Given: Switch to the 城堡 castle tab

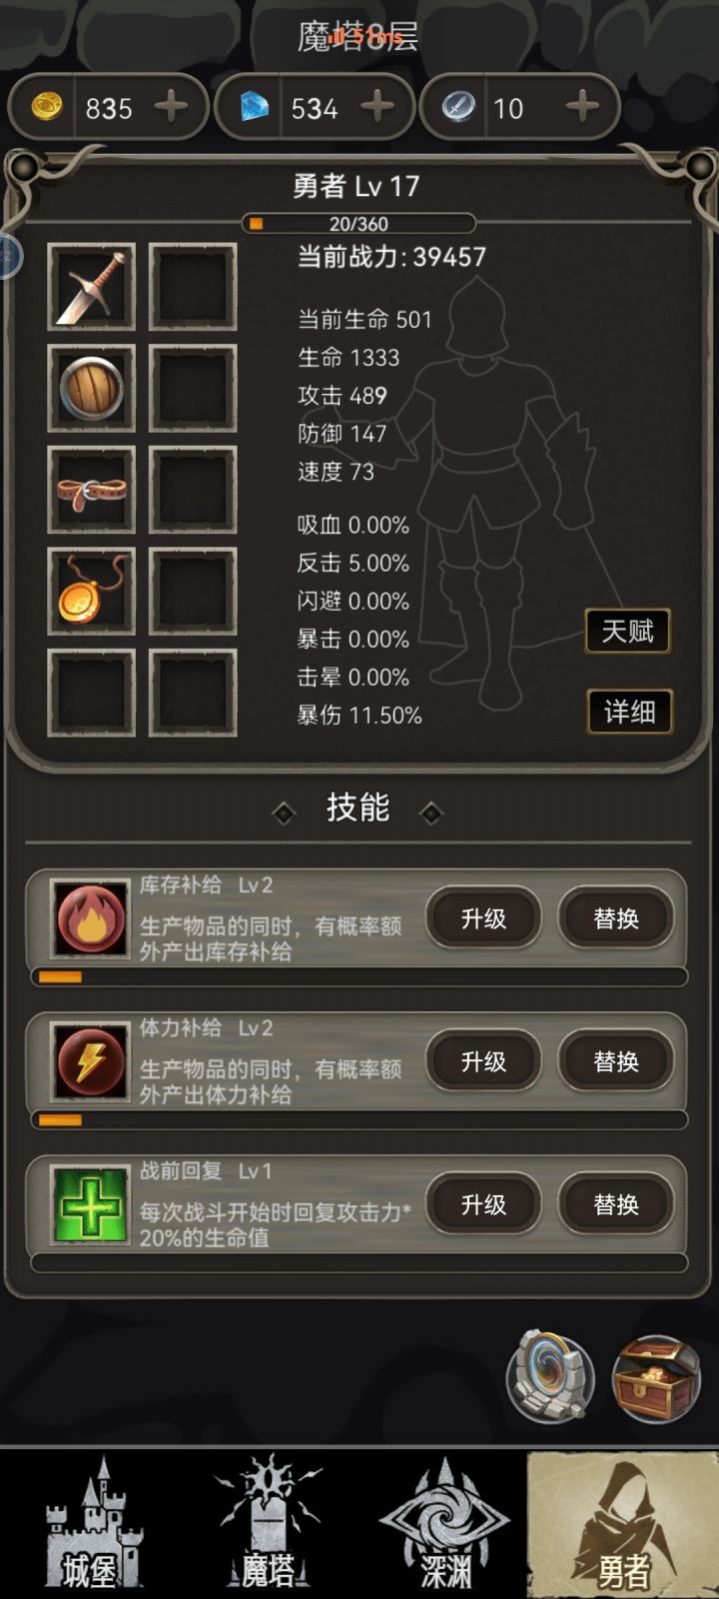Looking at the screenshot, I should pyautogui.click(x=93, y=1523).
